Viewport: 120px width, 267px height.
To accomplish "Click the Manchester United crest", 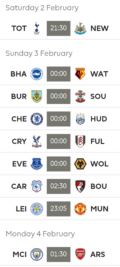I will 80,209.
